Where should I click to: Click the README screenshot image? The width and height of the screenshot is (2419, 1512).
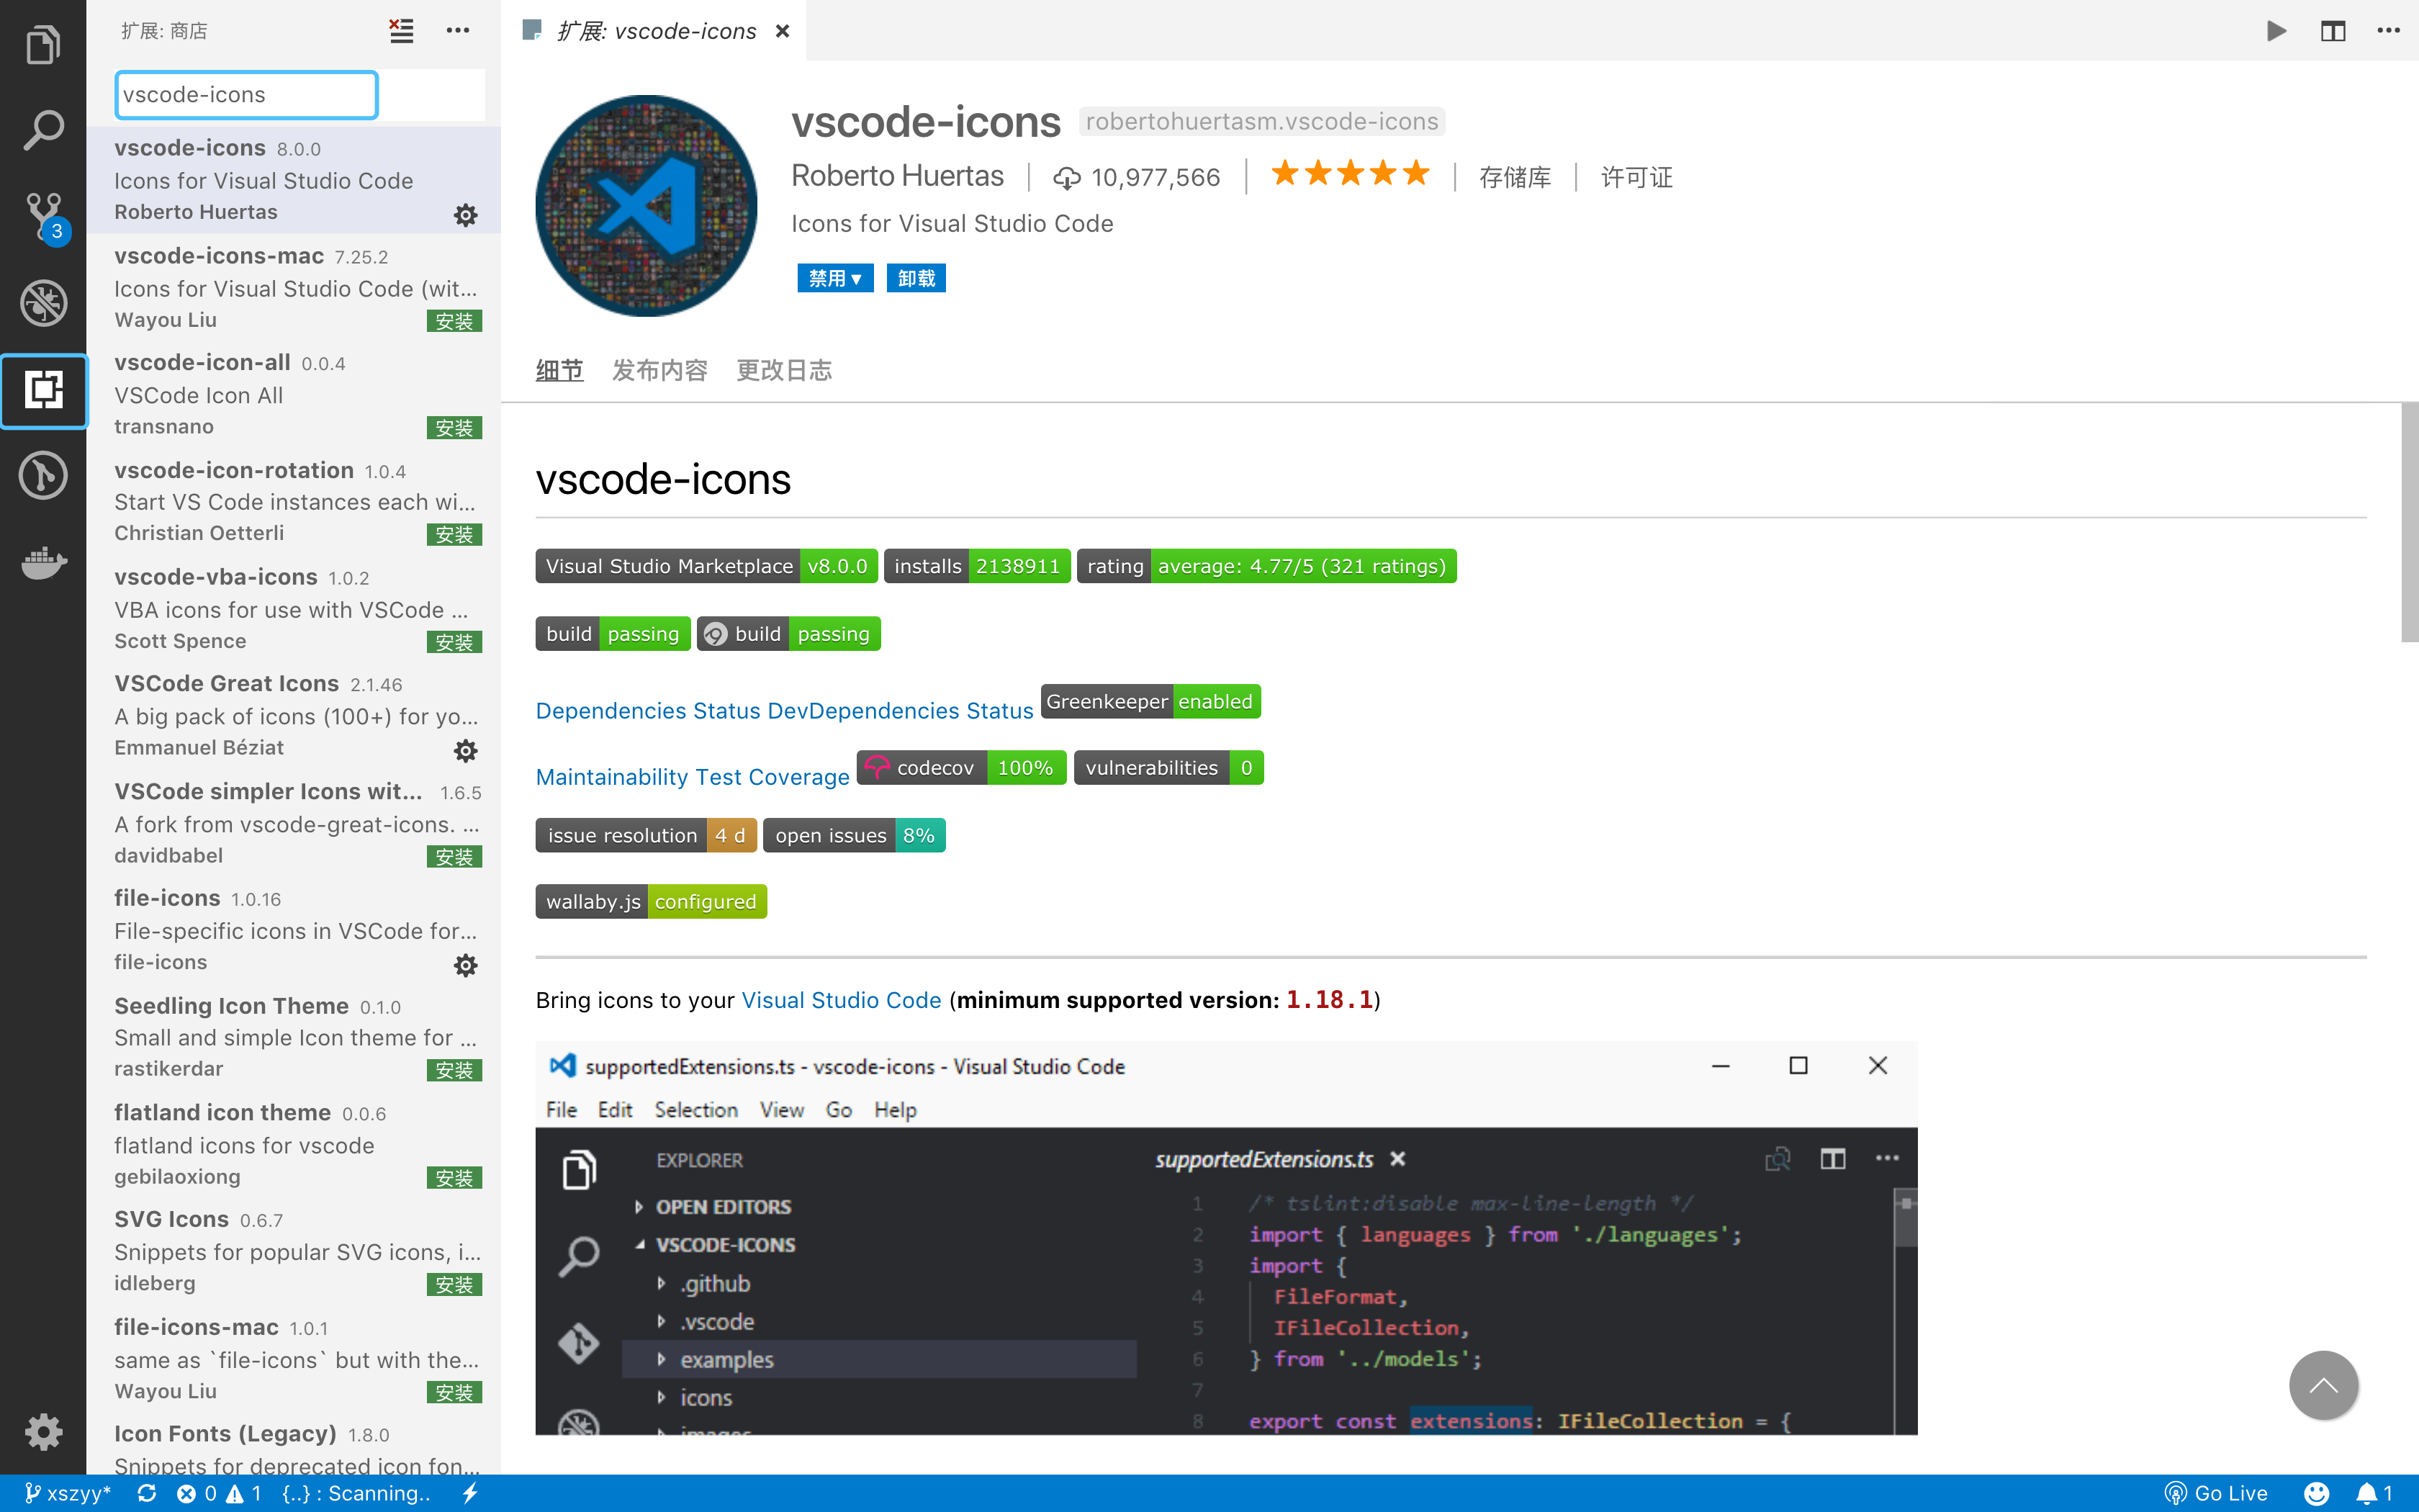point(1225,1238)
